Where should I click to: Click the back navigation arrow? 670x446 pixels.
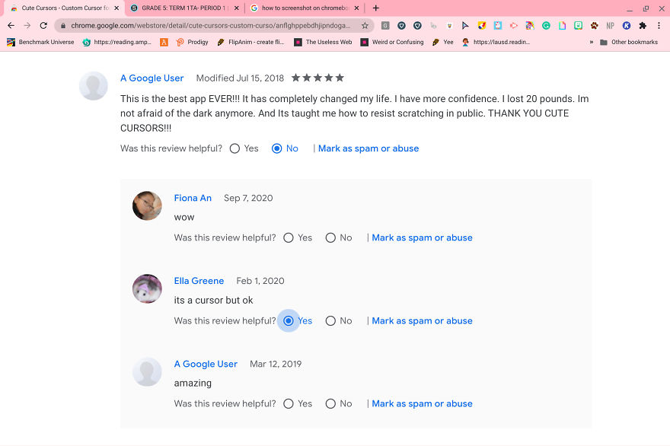[x=10, y=25]
